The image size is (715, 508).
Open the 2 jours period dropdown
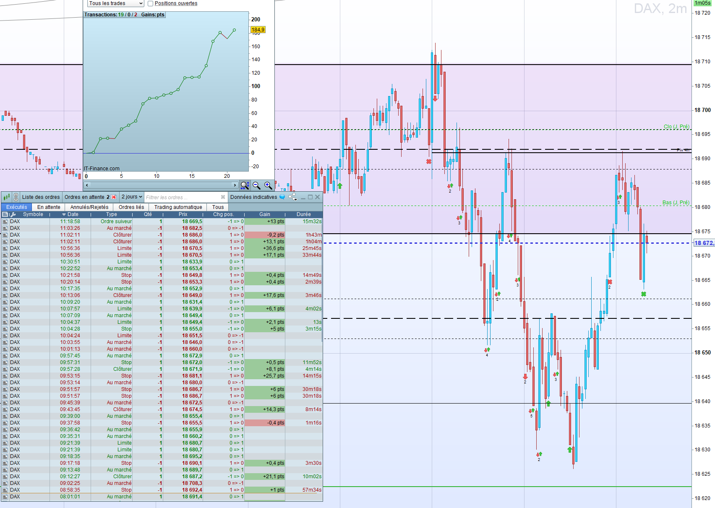[132, 197]
